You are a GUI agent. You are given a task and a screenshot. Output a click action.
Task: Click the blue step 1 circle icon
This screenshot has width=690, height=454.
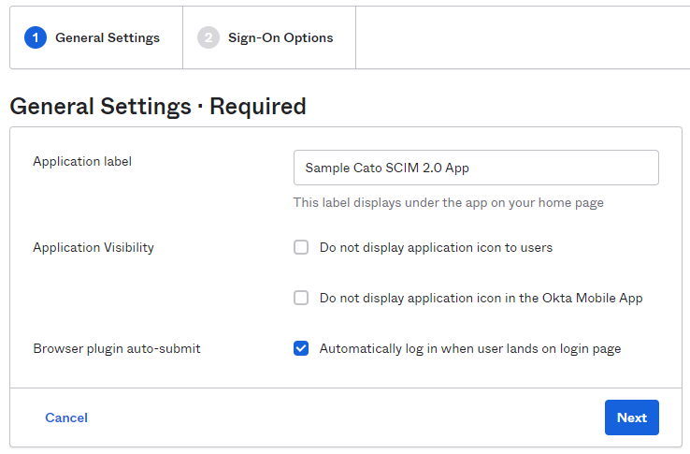tap(36, 38)
